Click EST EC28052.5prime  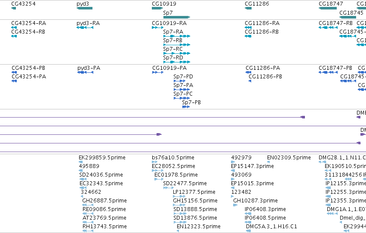pyautogui.click(x=173, y=166)
